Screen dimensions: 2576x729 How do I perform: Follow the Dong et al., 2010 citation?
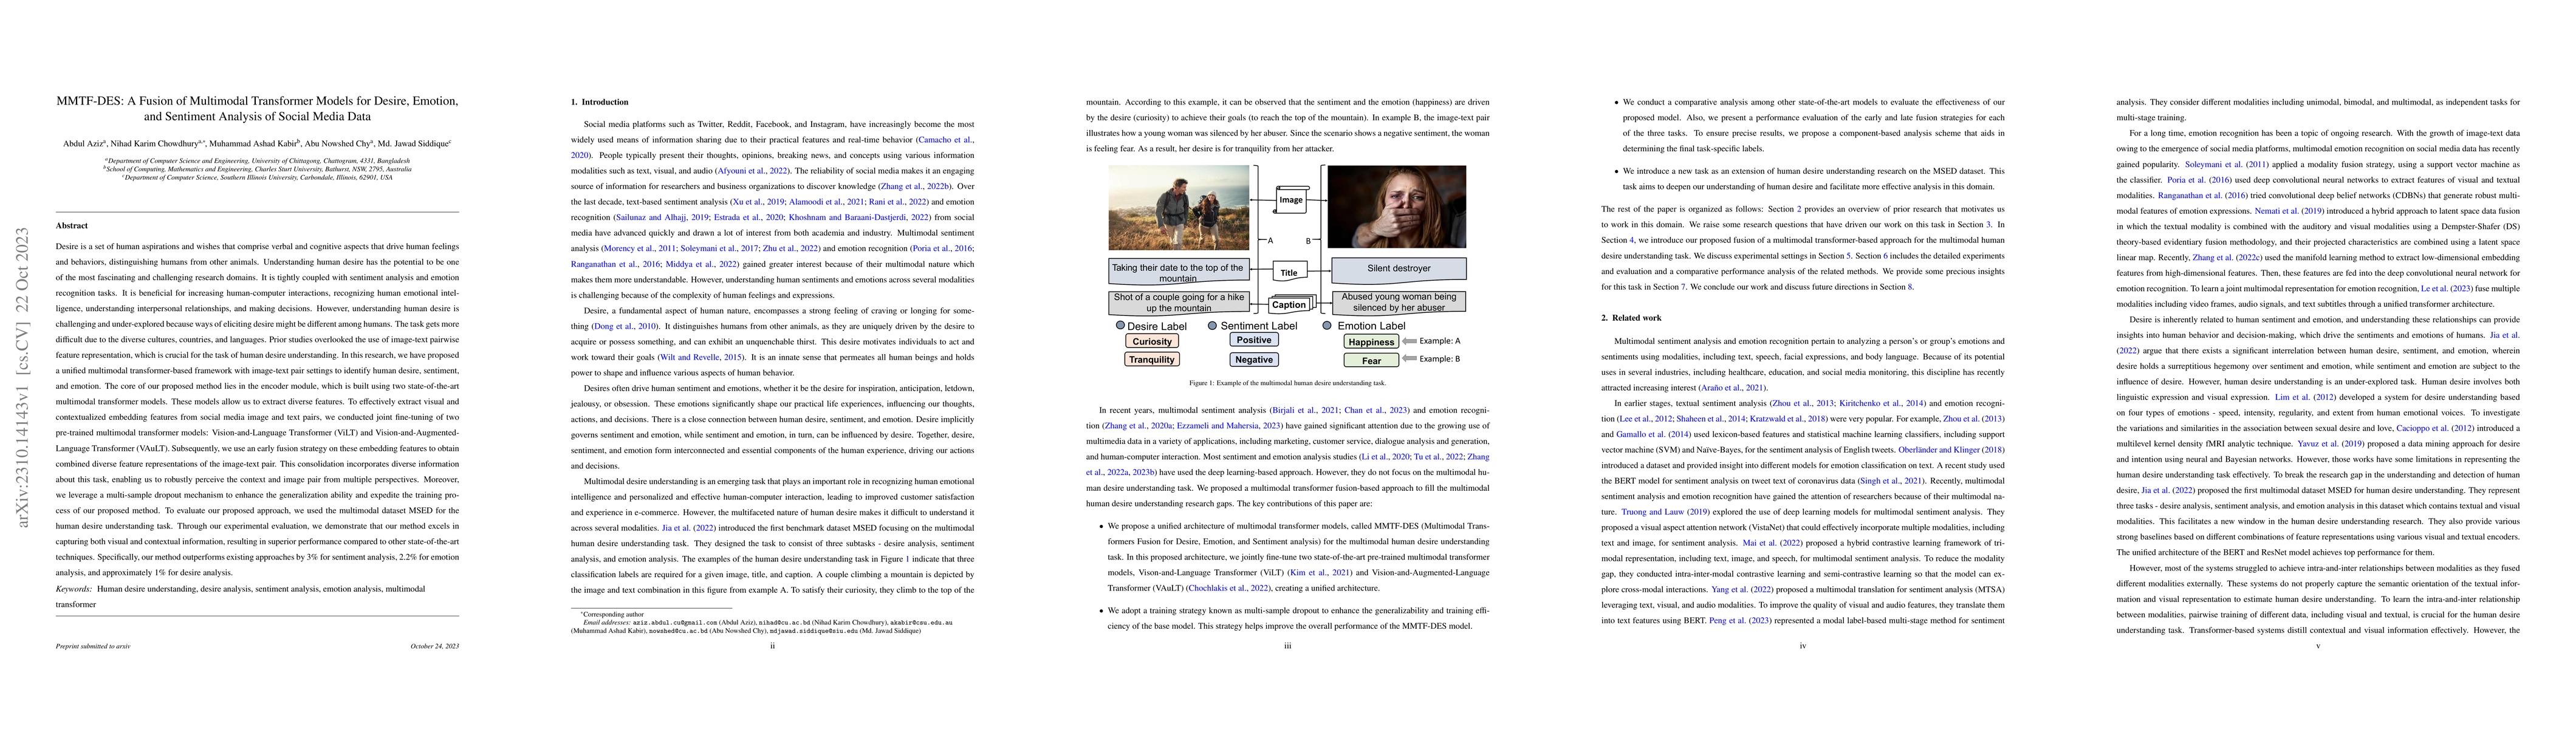pos(626,326)
